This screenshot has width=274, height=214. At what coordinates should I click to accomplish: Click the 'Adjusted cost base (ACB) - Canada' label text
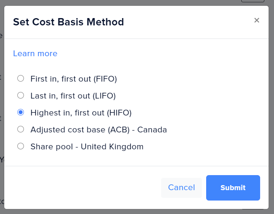click(x=99, y=130)
